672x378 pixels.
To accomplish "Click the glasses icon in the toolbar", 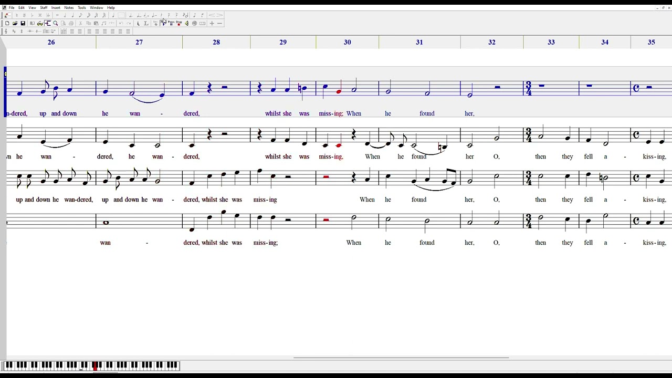I will click(40, 23).
